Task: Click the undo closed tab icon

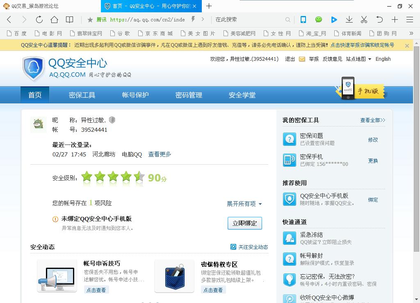Action: [x=379, y=20]
